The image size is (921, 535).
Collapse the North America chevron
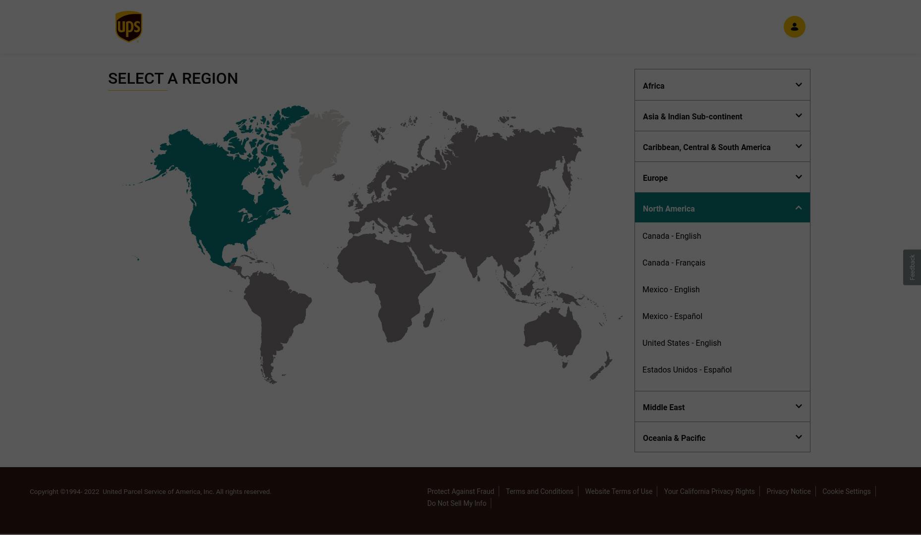(x=798, y=208)
